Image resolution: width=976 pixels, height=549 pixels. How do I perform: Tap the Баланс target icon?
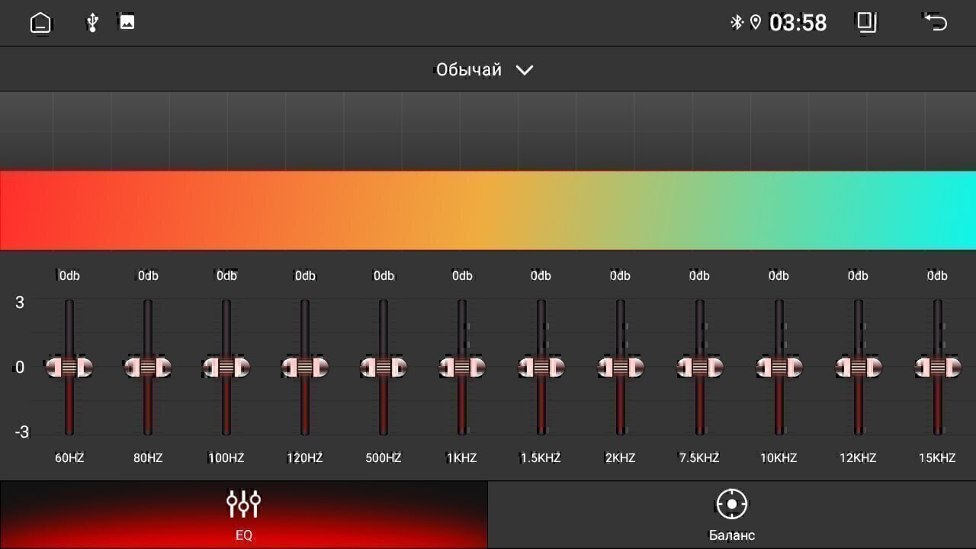click(732, 504)
